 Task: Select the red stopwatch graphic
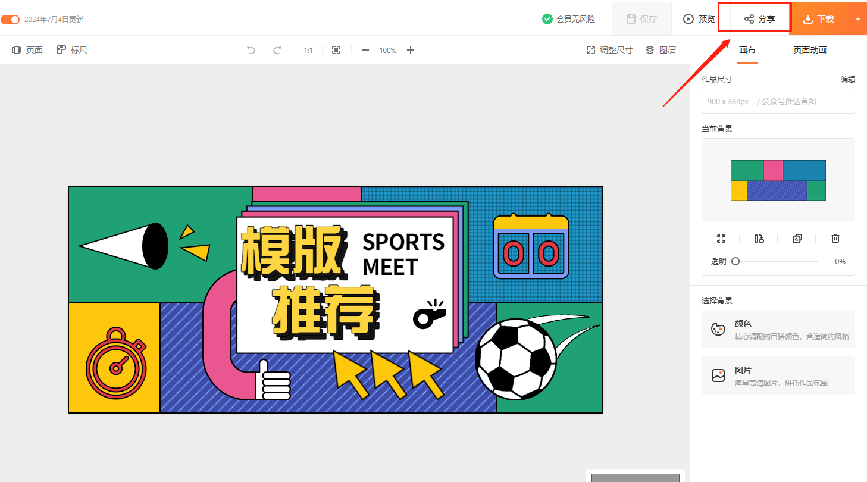pos(116,364)
